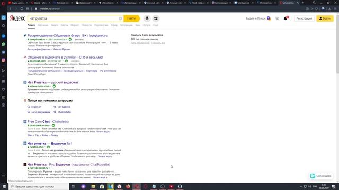Click the Регистрация button
Image resolution: width=339 pixels, height=190 pixels.
(x=304, y=18)
